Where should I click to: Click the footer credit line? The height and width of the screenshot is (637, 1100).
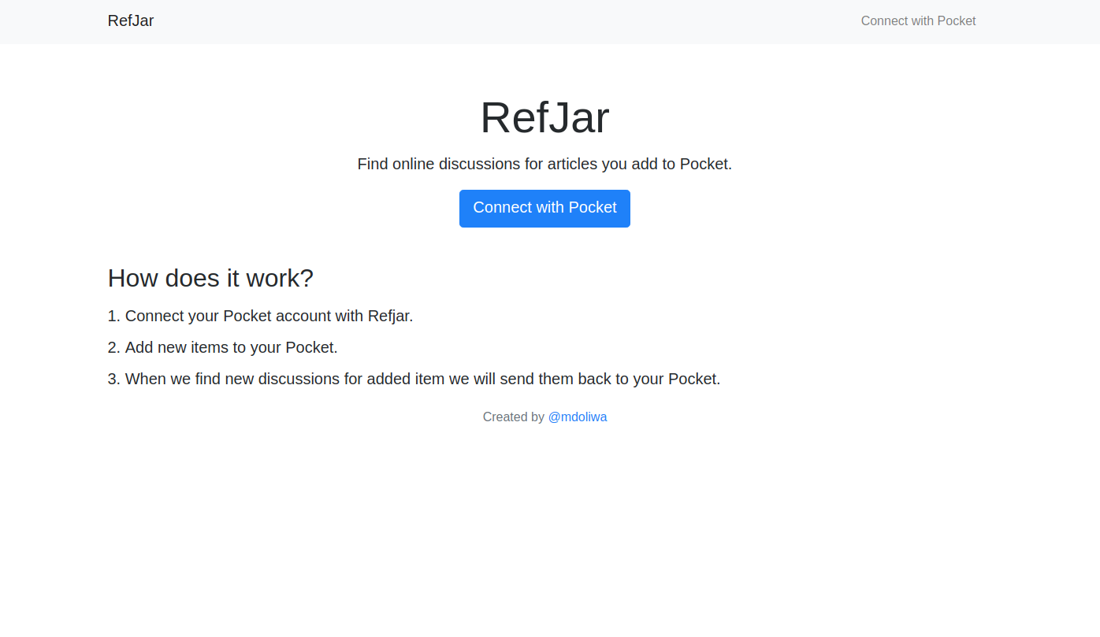544,417
